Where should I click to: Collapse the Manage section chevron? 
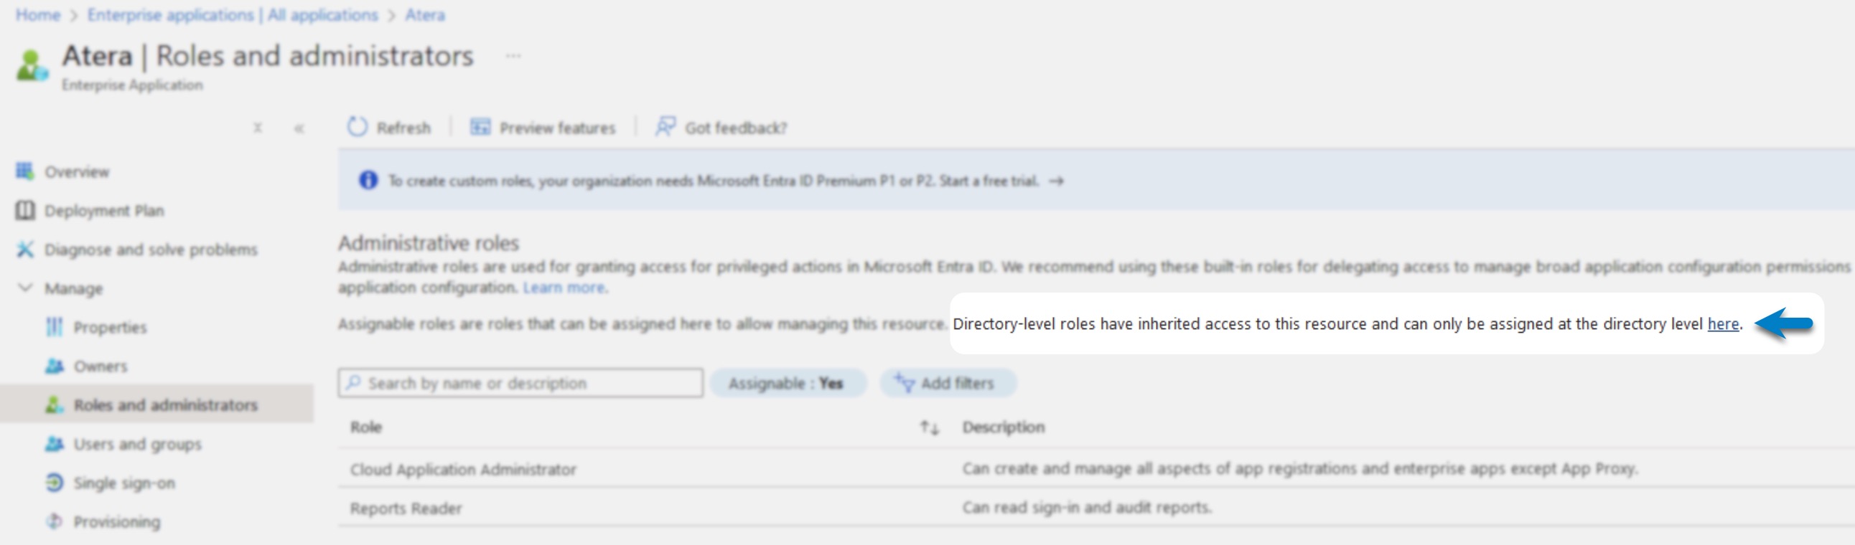pos(25,288)
